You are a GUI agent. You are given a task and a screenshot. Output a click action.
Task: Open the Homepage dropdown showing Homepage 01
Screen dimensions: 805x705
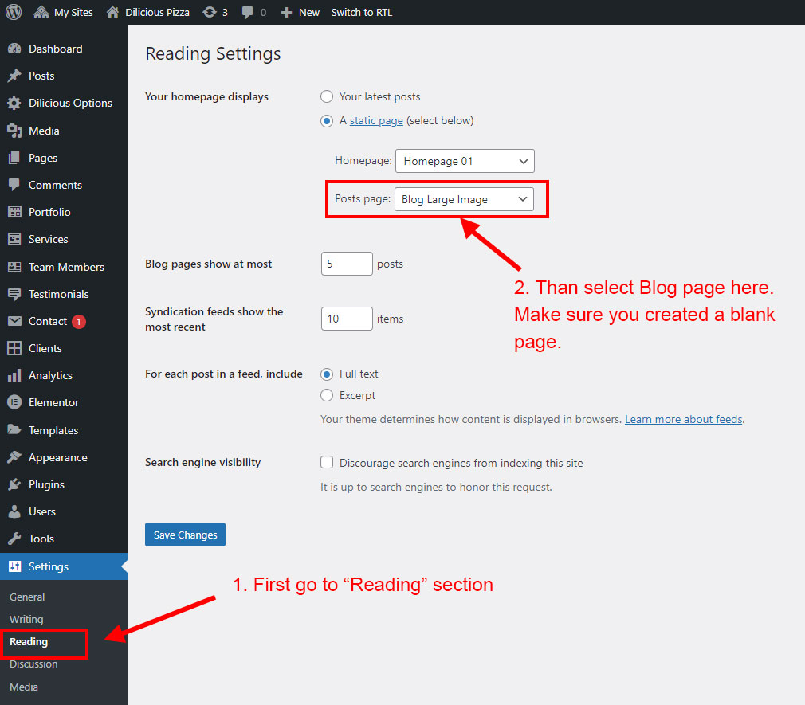click(465, 161)
